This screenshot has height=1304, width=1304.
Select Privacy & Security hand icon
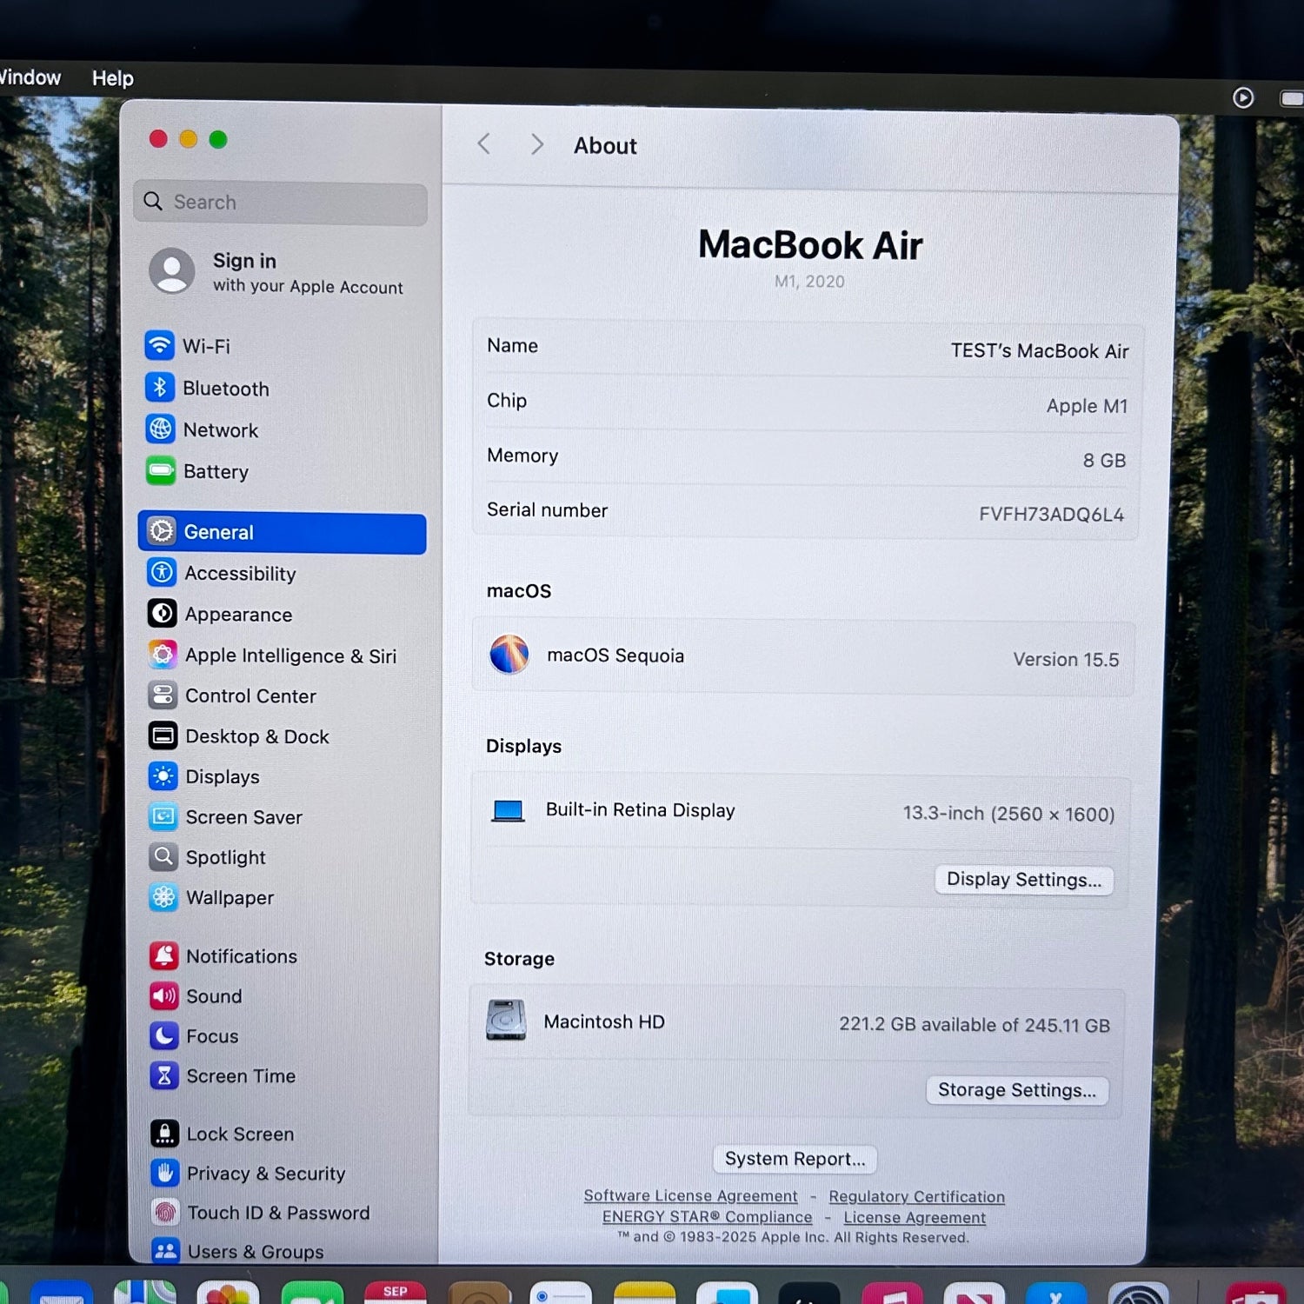coord(165,1173)
